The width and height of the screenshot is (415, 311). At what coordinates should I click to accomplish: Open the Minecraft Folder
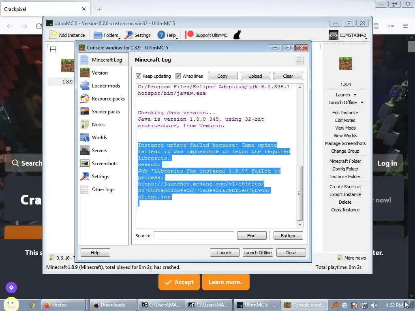[345, 161]
